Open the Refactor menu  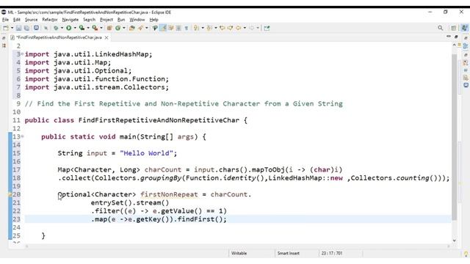50,20
